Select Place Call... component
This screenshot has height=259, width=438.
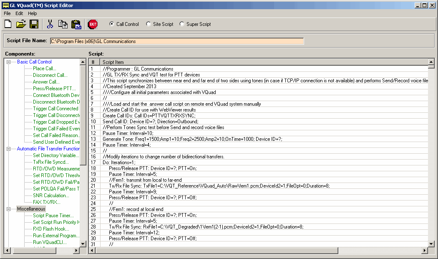coord(44,69)
